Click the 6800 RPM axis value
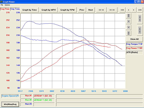The height and width of the screenshot is (108, 144). pos(125,91)
